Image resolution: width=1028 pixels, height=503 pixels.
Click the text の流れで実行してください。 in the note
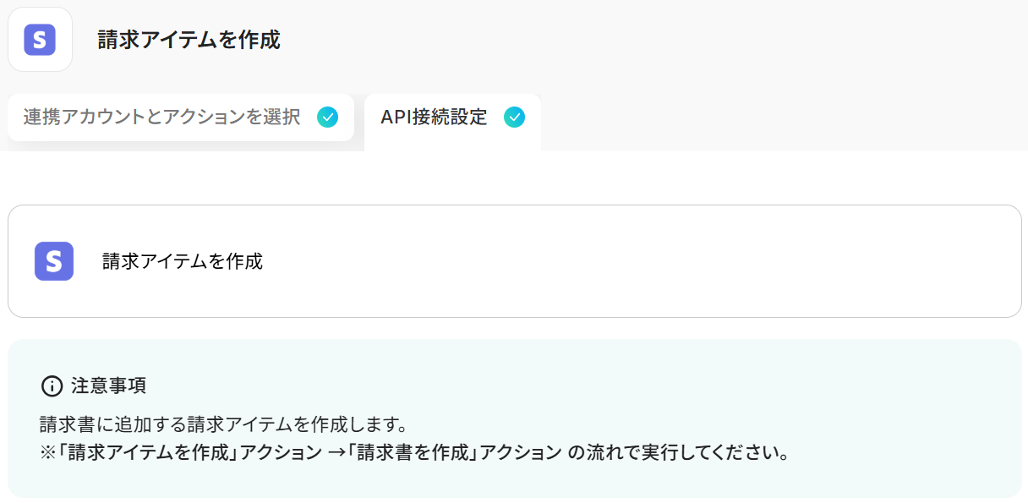[678, 452]
